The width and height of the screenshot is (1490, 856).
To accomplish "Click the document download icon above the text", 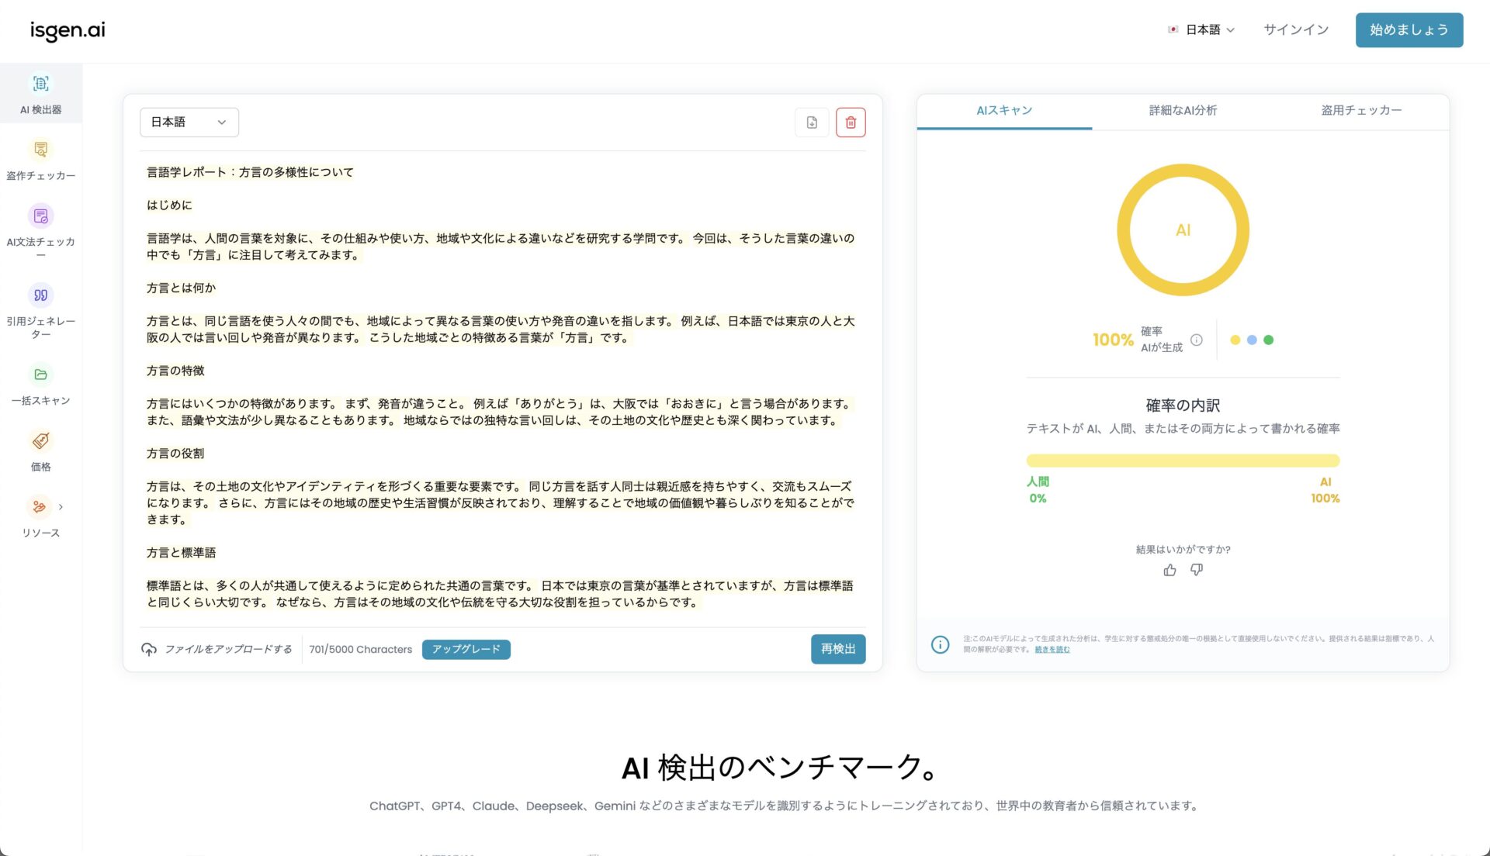I will (812, 122).
